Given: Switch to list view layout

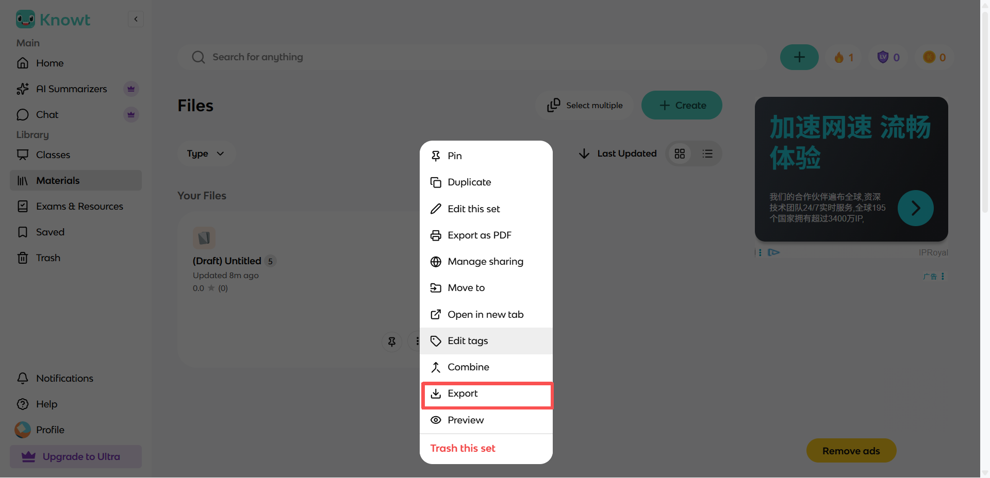Looking at the screenshot, I should (707, 153).
